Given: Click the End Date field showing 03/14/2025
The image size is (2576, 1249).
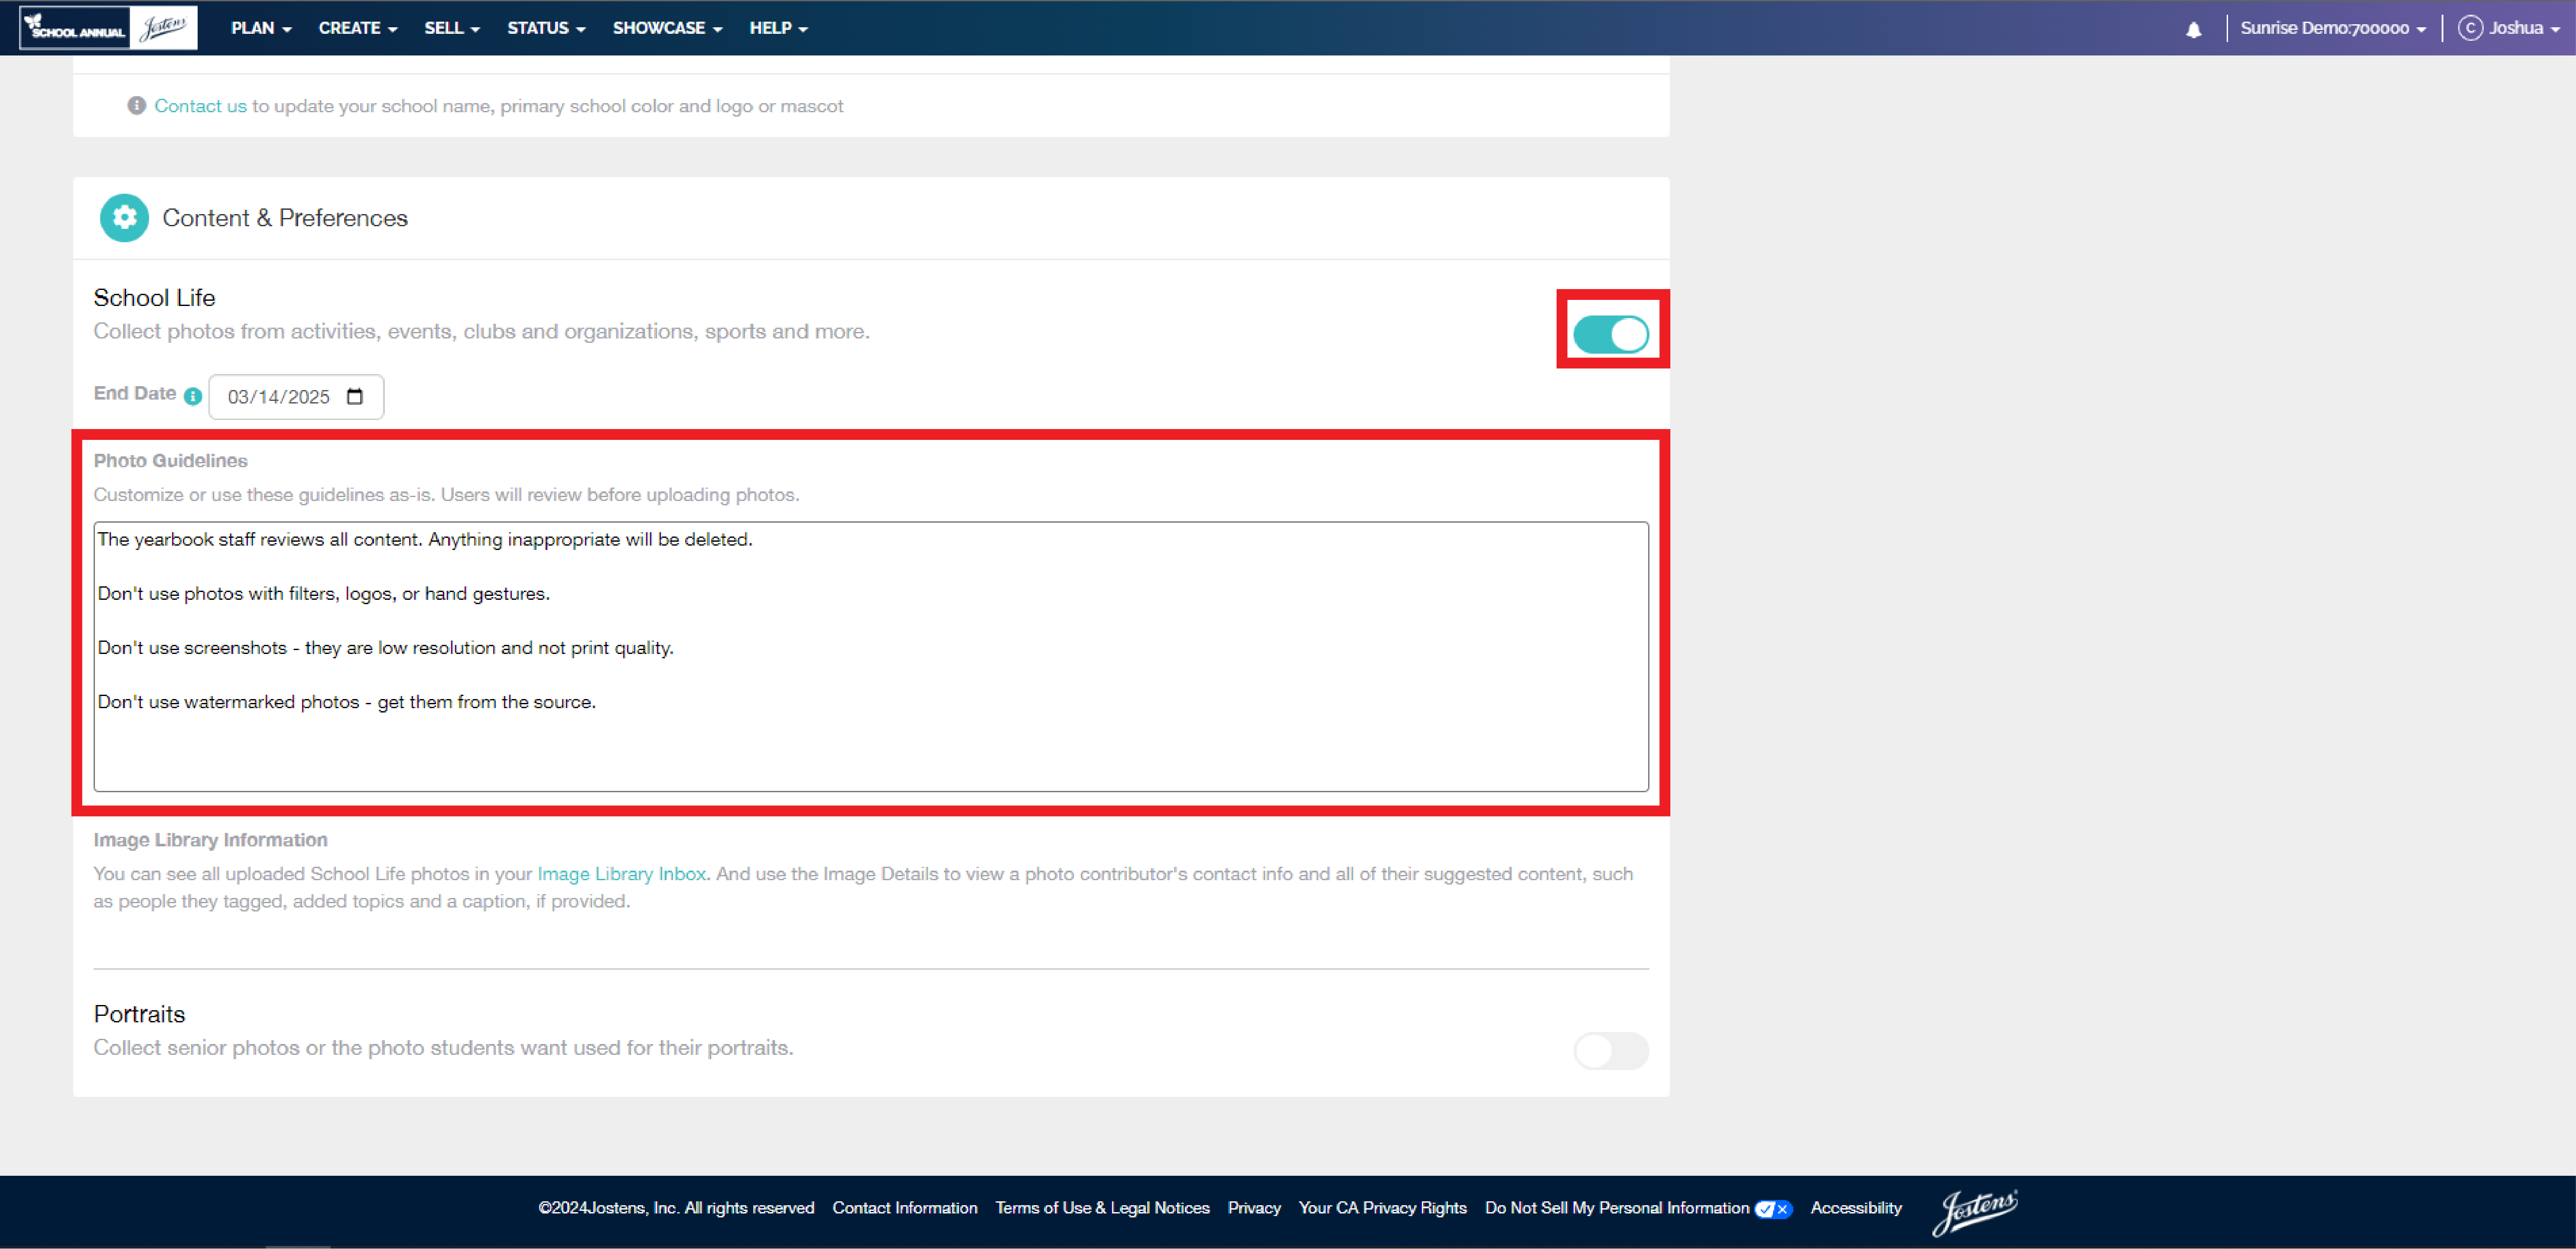Looking at the screenshot, I should tap(296, 397).
